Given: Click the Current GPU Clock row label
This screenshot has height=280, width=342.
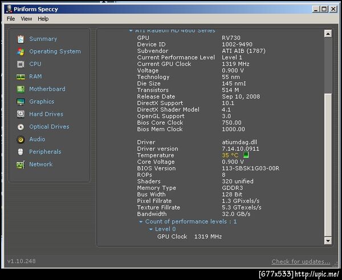Looking at the screenshot, I should 164,64.
